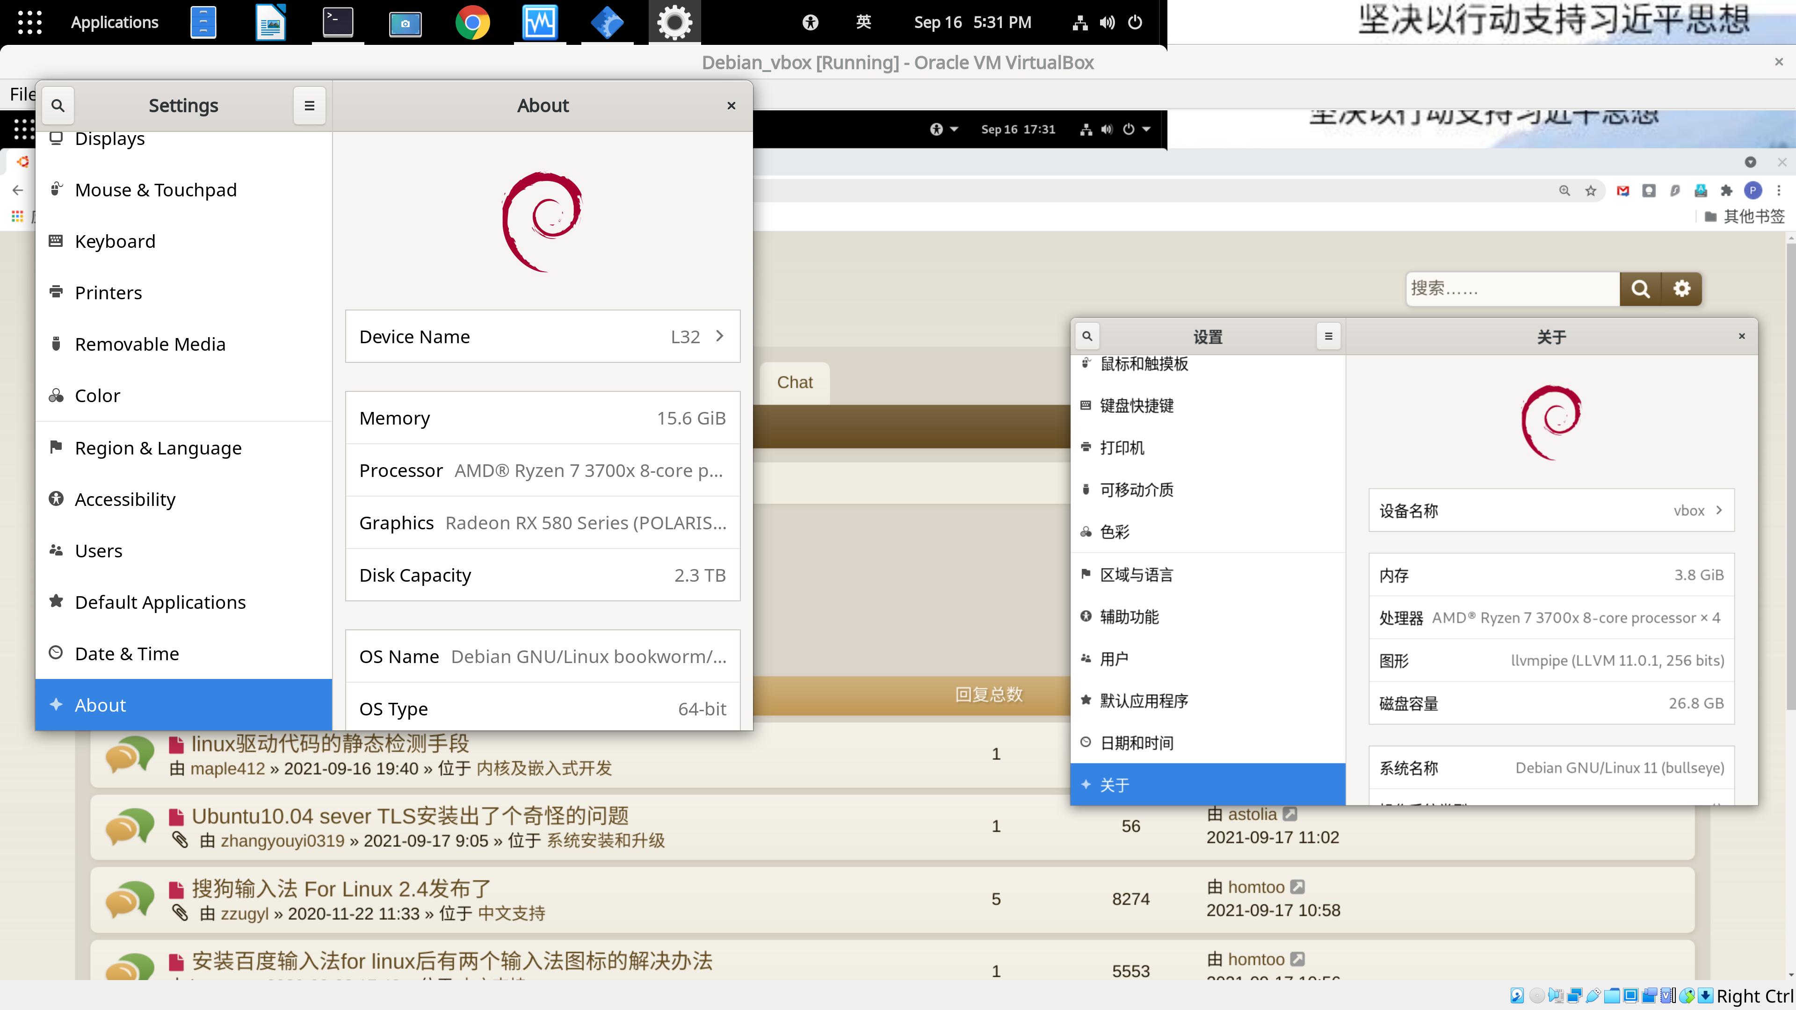Screen dimensions: 1796x1010
Task: Click Chrome zoom icon in address bar
Action: (1565, 191)
